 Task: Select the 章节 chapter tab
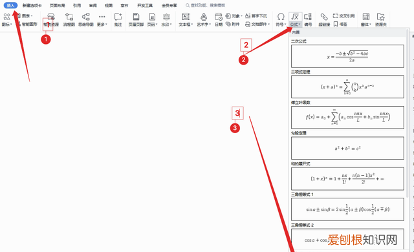point(124,5)
